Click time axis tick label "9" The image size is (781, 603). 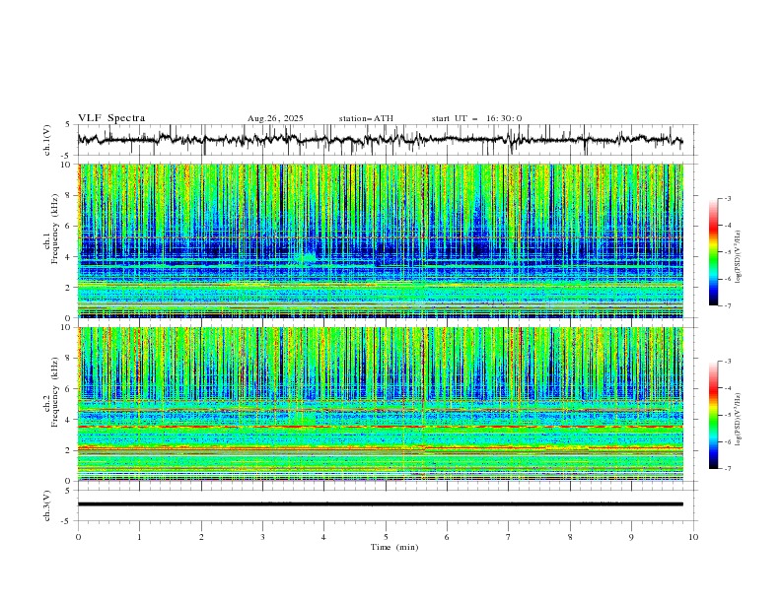(631, 537)
